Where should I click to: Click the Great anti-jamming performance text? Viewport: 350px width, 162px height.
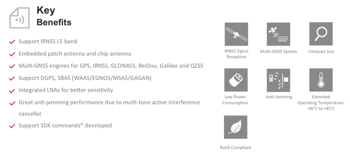109,102
